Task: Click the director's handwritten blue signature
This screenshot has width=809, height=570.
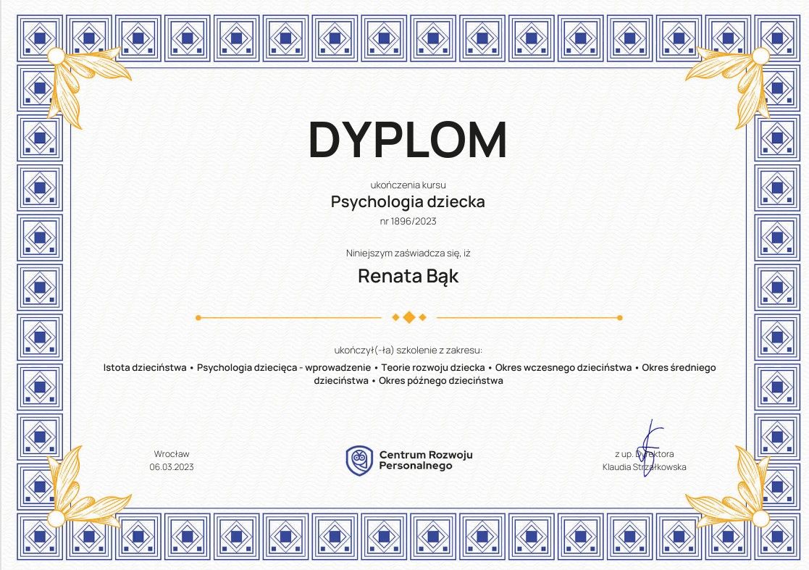Action: [648, 438]
